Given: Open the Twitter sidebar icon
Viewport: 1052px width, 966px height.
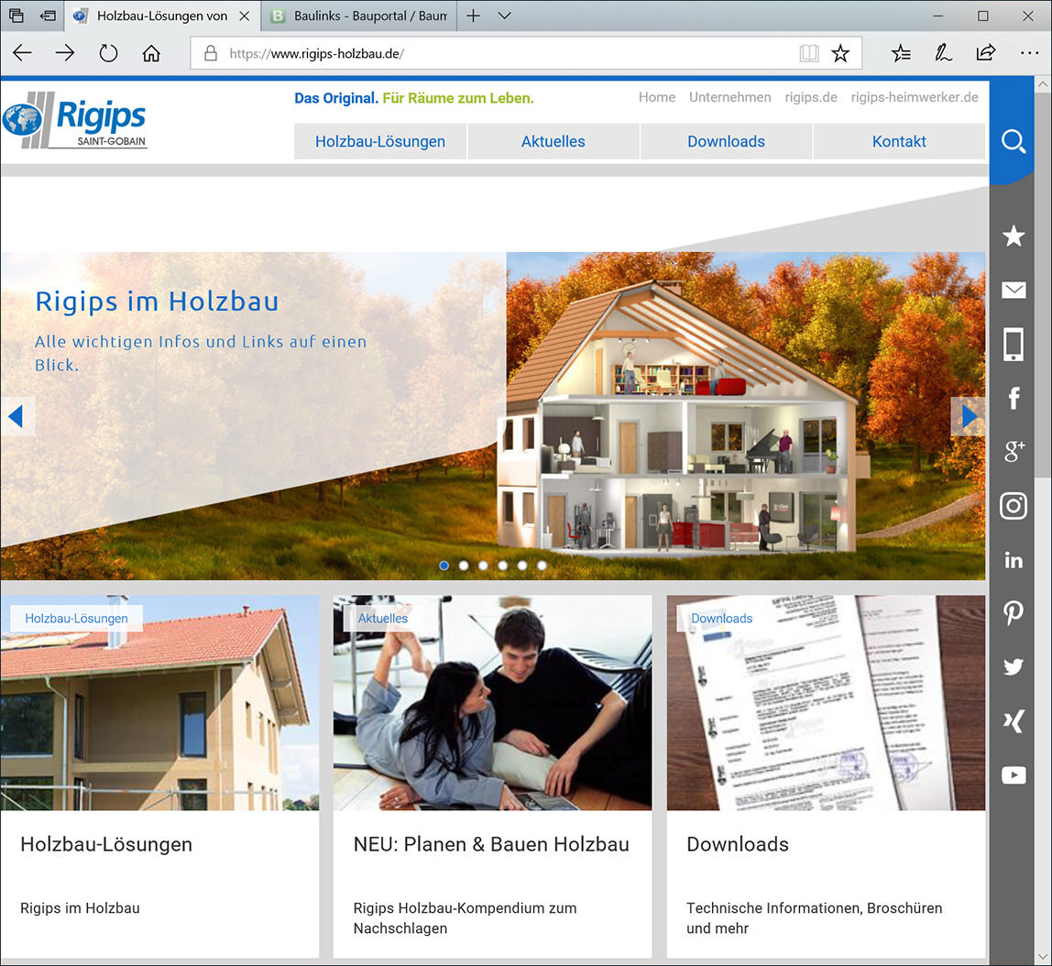Looking at the screenshot, I should click(1014, 667).
